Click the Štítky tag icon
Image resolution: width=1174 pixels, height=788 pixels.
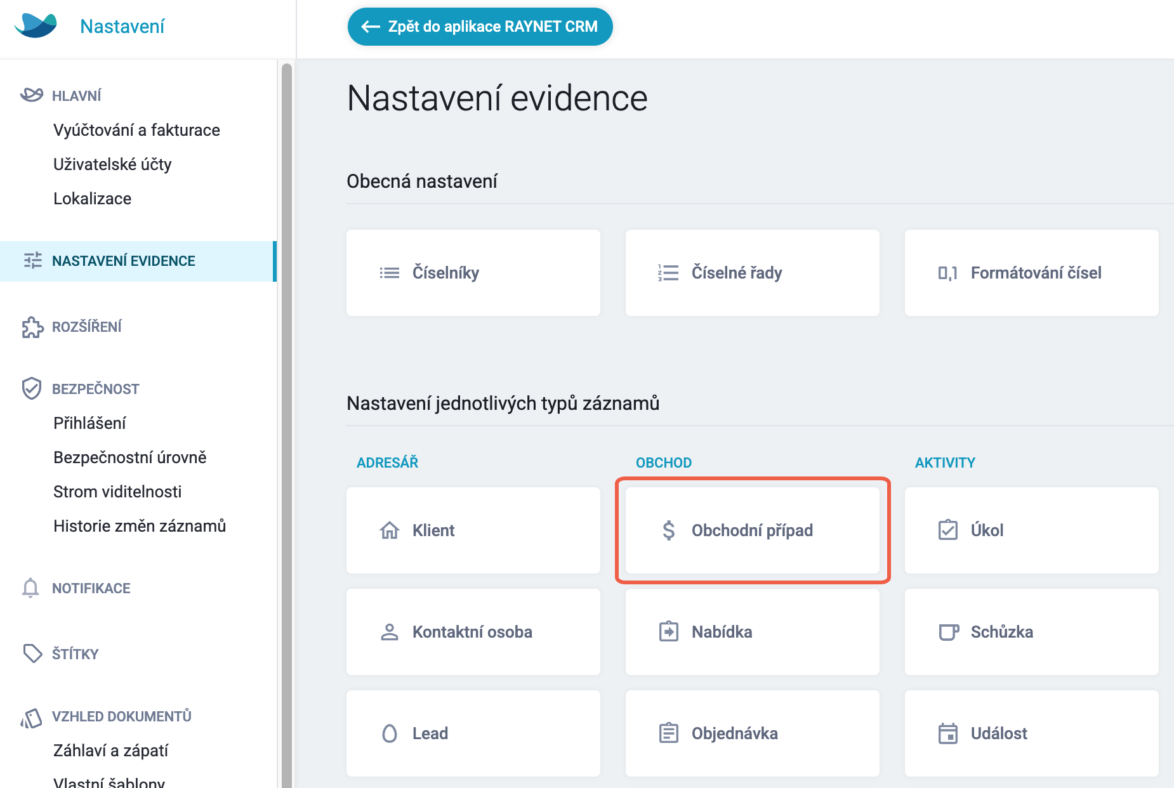[x=32, y=653]
